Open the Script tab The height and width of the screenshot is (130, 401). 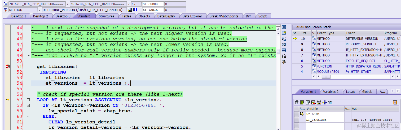click(x=262, y=16)
